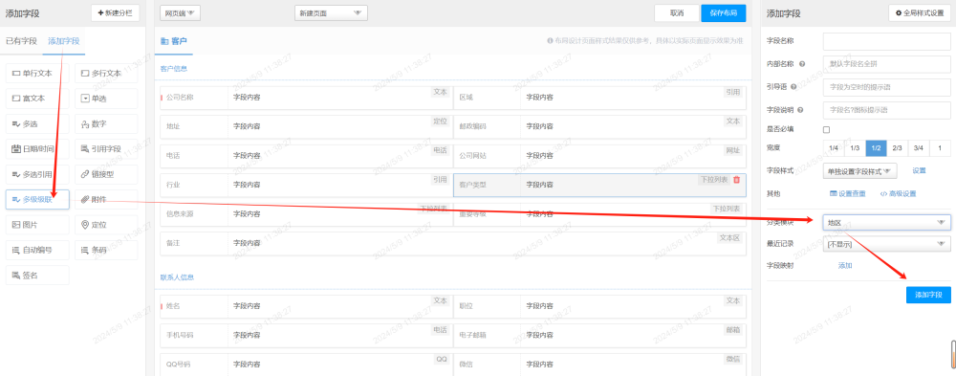Delete the 客户类型 field with trash icon
The height and width of the screenshot is (376, 956).
tap(736, 180)
